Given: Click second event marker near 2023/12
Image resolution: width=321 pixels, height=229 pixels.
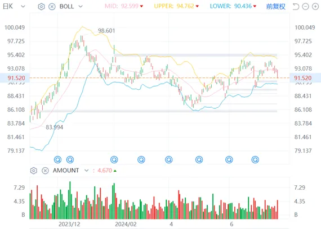Looking at the screenshot, I should coord(70,159).
